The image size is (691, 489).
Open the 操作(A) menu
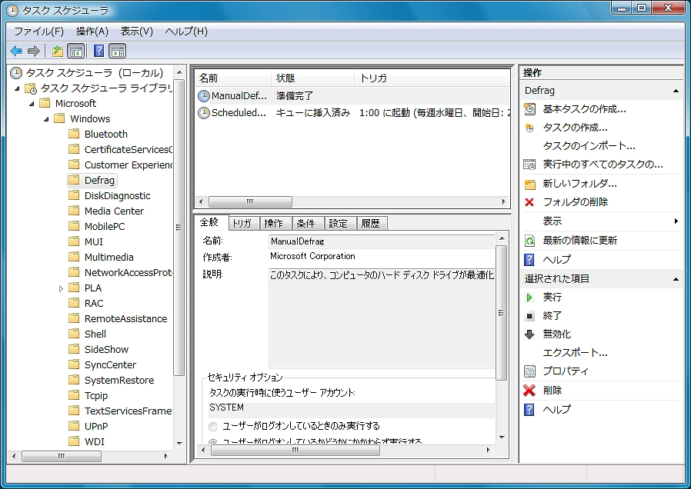tap(92, 32)
